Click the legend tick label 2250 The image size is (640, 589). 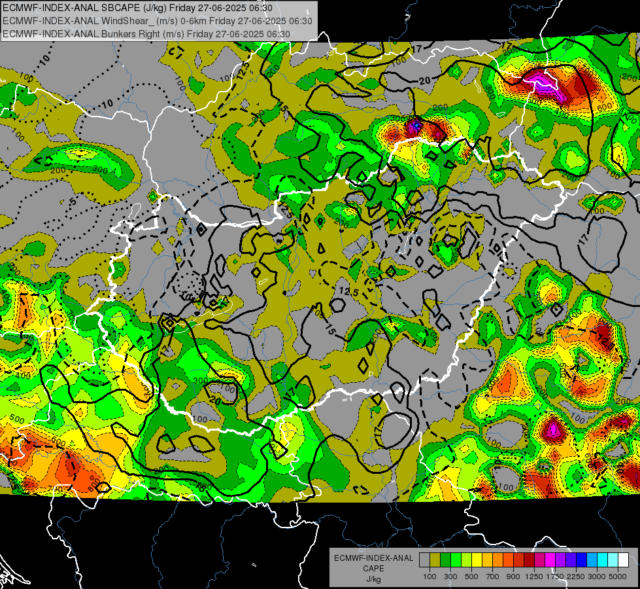click(x=576, y=577)
